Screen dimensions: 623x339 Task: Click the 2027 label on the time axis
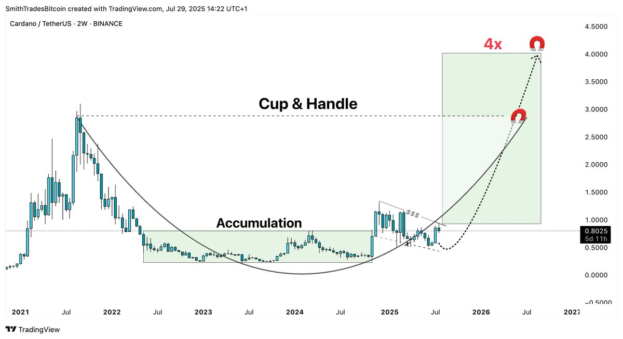coord(572,312)
